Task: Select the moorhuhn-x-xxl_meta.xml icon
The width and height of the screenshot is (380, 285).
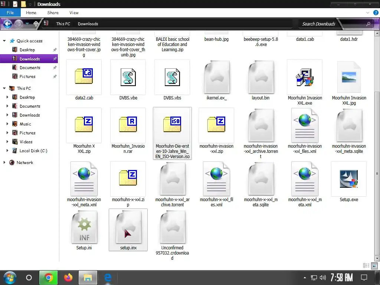Action: tap(305, 179)
